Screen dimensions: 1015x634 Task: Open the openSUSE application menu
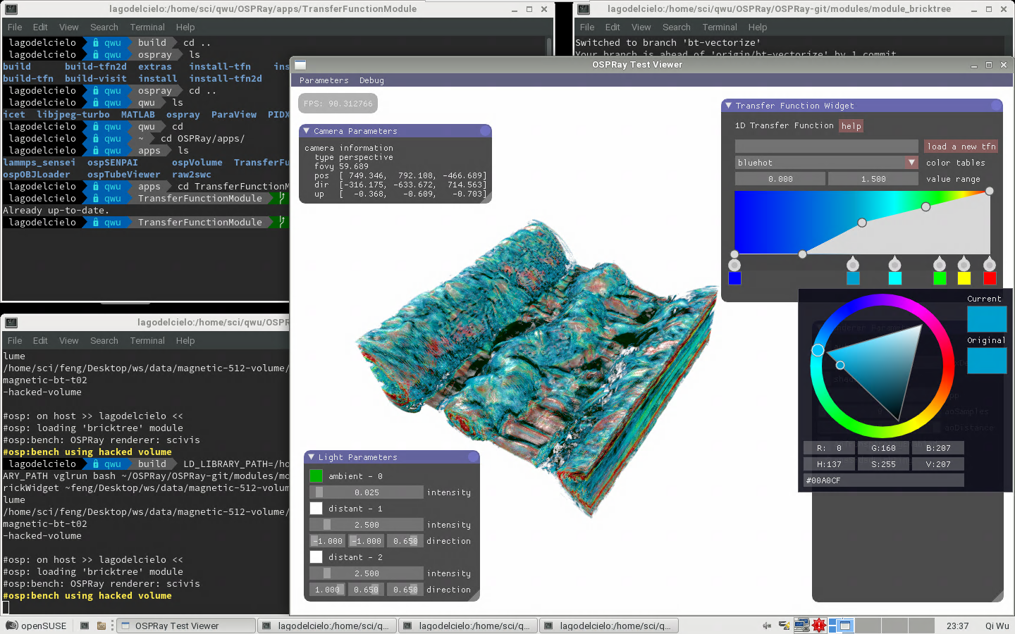pyautogui.click(x=37, y=626)
